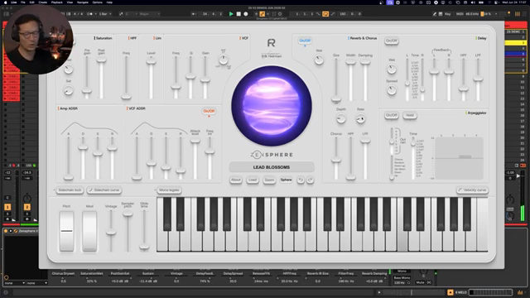Toggle the Reverb & Chorus On/Off switch
This screenshot has height=298, width=530.
305,41
